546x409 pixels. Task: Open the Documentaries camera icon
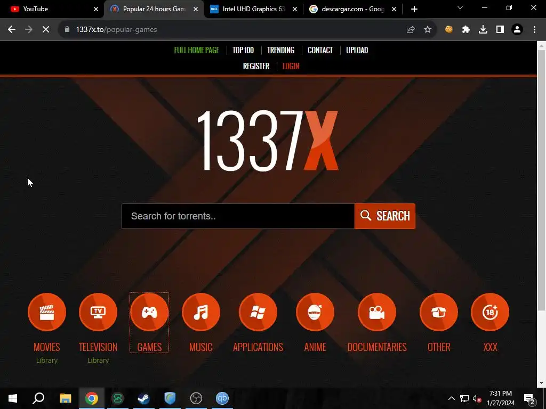[x=377, y=312]
